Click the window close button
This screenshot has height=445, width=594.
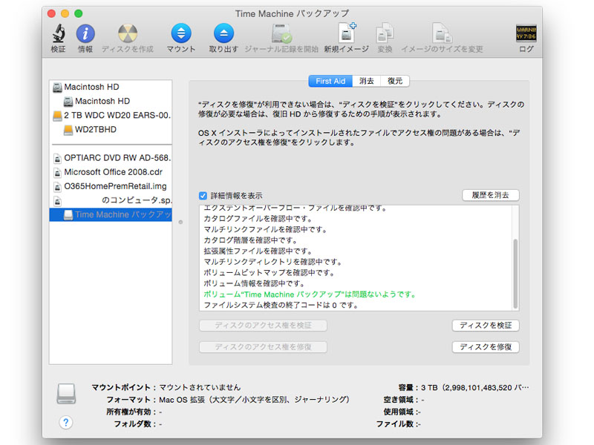pyautogui.click(x=51, y=13)
